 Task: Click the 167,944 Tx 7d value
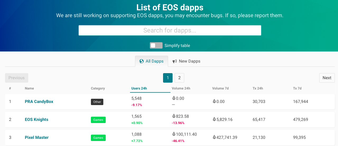pos(300,102)
